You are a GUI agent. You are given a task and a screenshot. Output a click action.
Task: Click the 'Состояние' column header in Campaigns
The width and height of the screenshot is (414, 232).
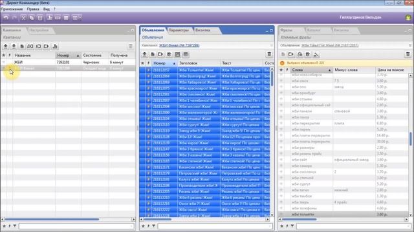(x=95, y=55)
